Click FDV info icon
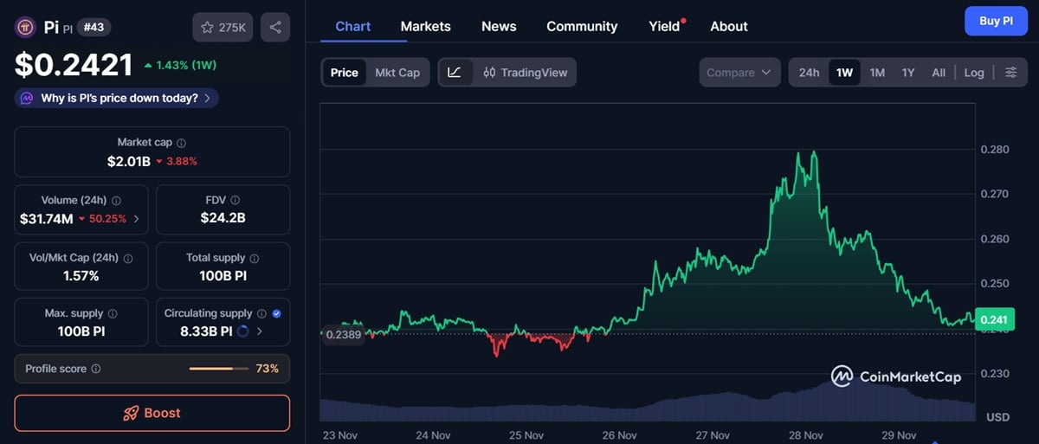1039x444 pixels. tap(235, 200)
